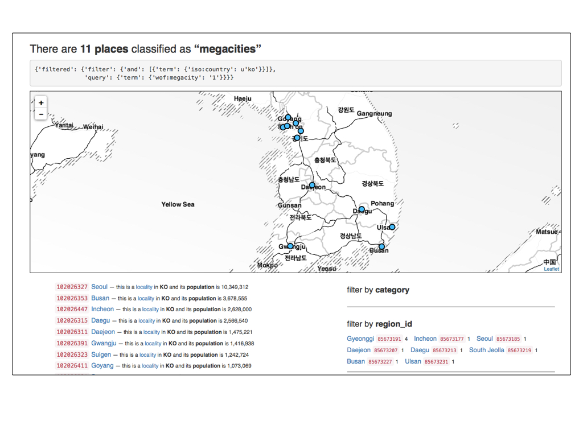Click ID 102026353 beside Busan

pyautogui.click(x=72, y=298)
